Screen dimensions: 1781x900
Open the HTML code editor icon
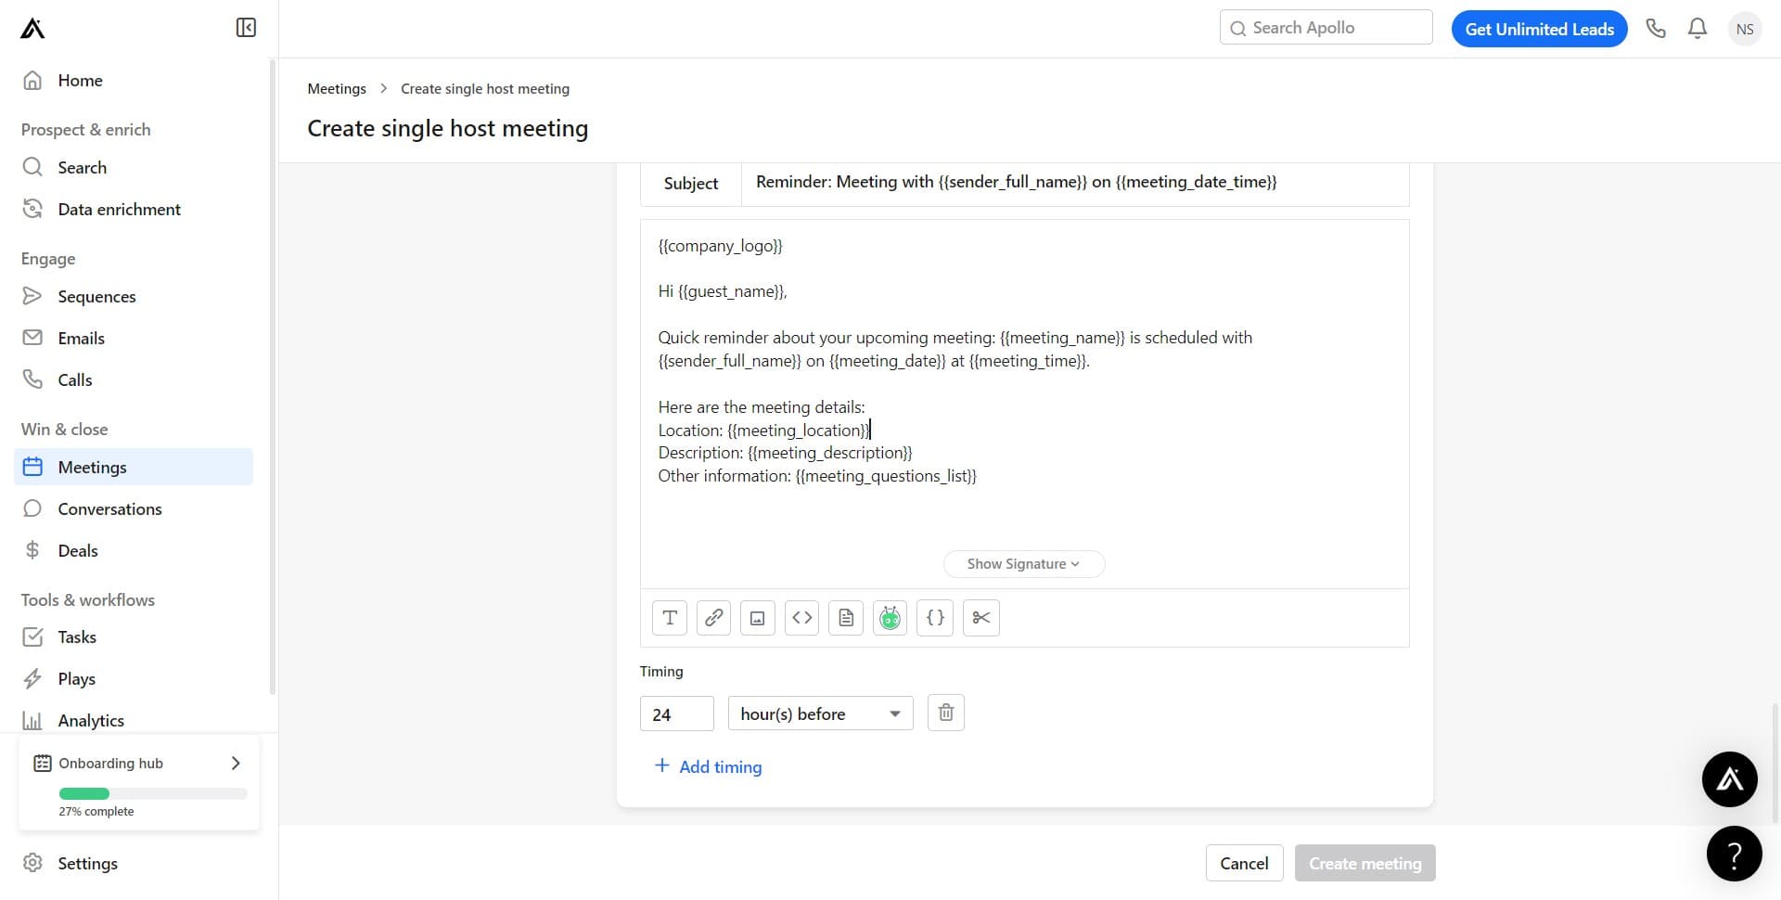(801, 617)
